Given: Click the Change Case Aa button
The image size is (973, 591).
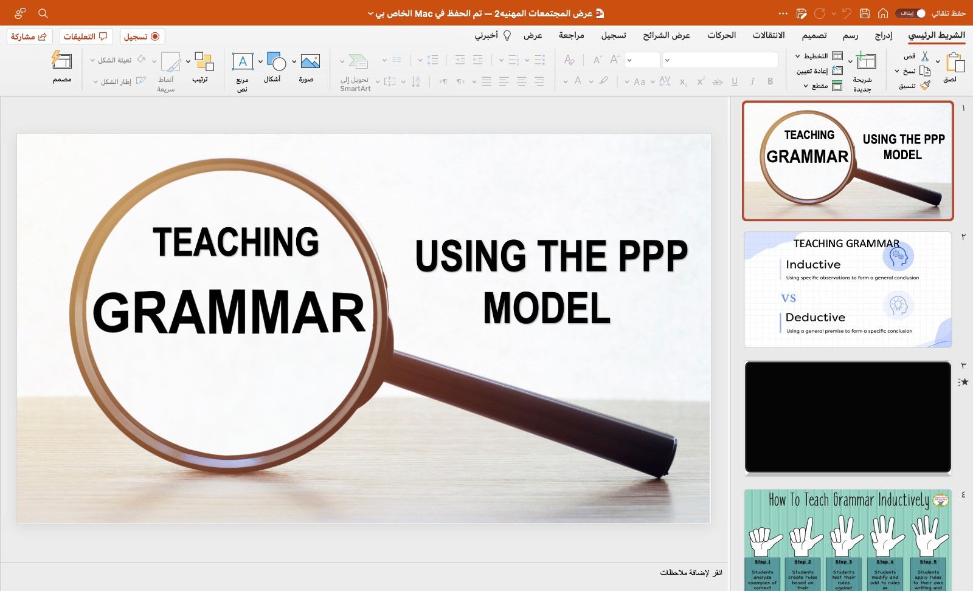Looking at the screenshot, I should click(640, 81).
